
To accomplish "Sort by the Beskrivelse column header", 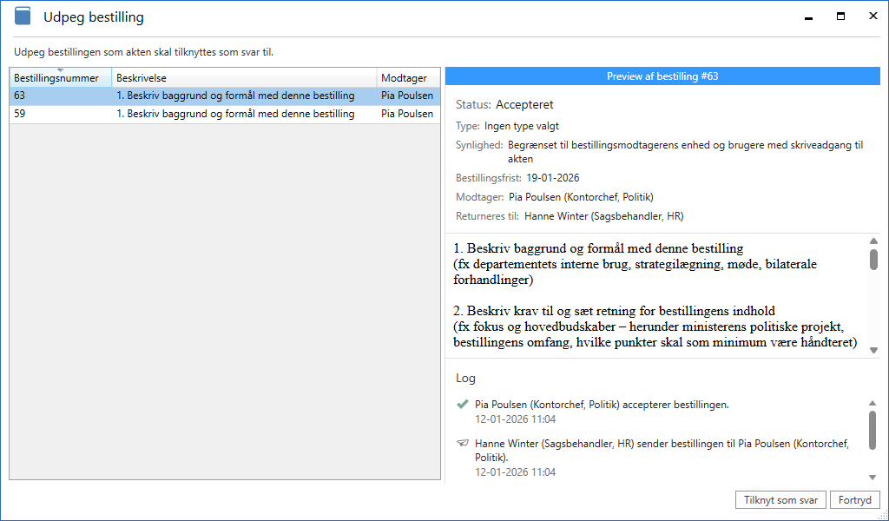I will 243,78.
